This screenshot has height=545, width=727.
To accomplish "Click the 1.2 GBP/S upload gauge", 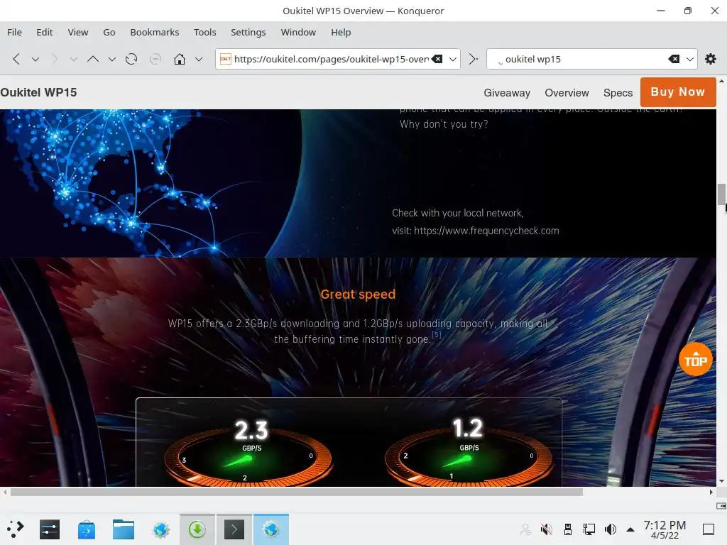I will (x=469, y=452).
